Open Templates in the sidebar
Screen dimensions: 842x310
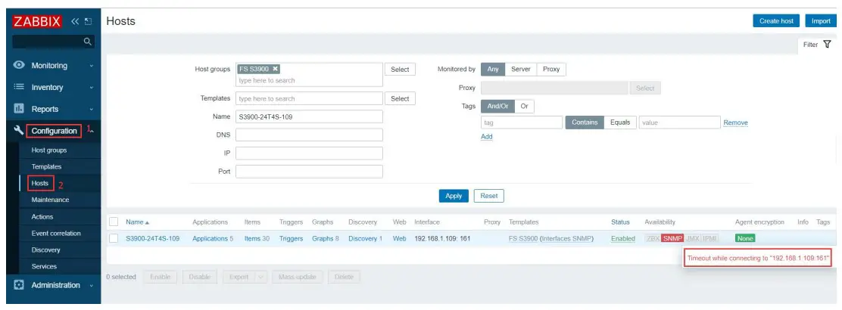tap(46, 167)
